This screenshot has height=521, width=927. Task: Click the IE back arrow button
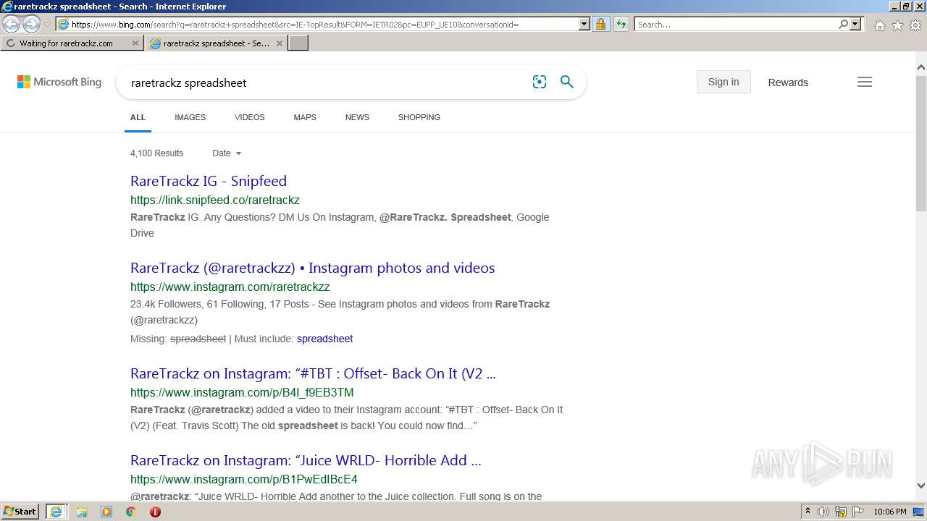(x=11, y=25)
